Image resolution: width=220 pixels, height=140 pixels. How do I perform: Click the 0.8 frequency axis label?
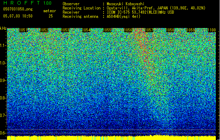coord(3,98)
